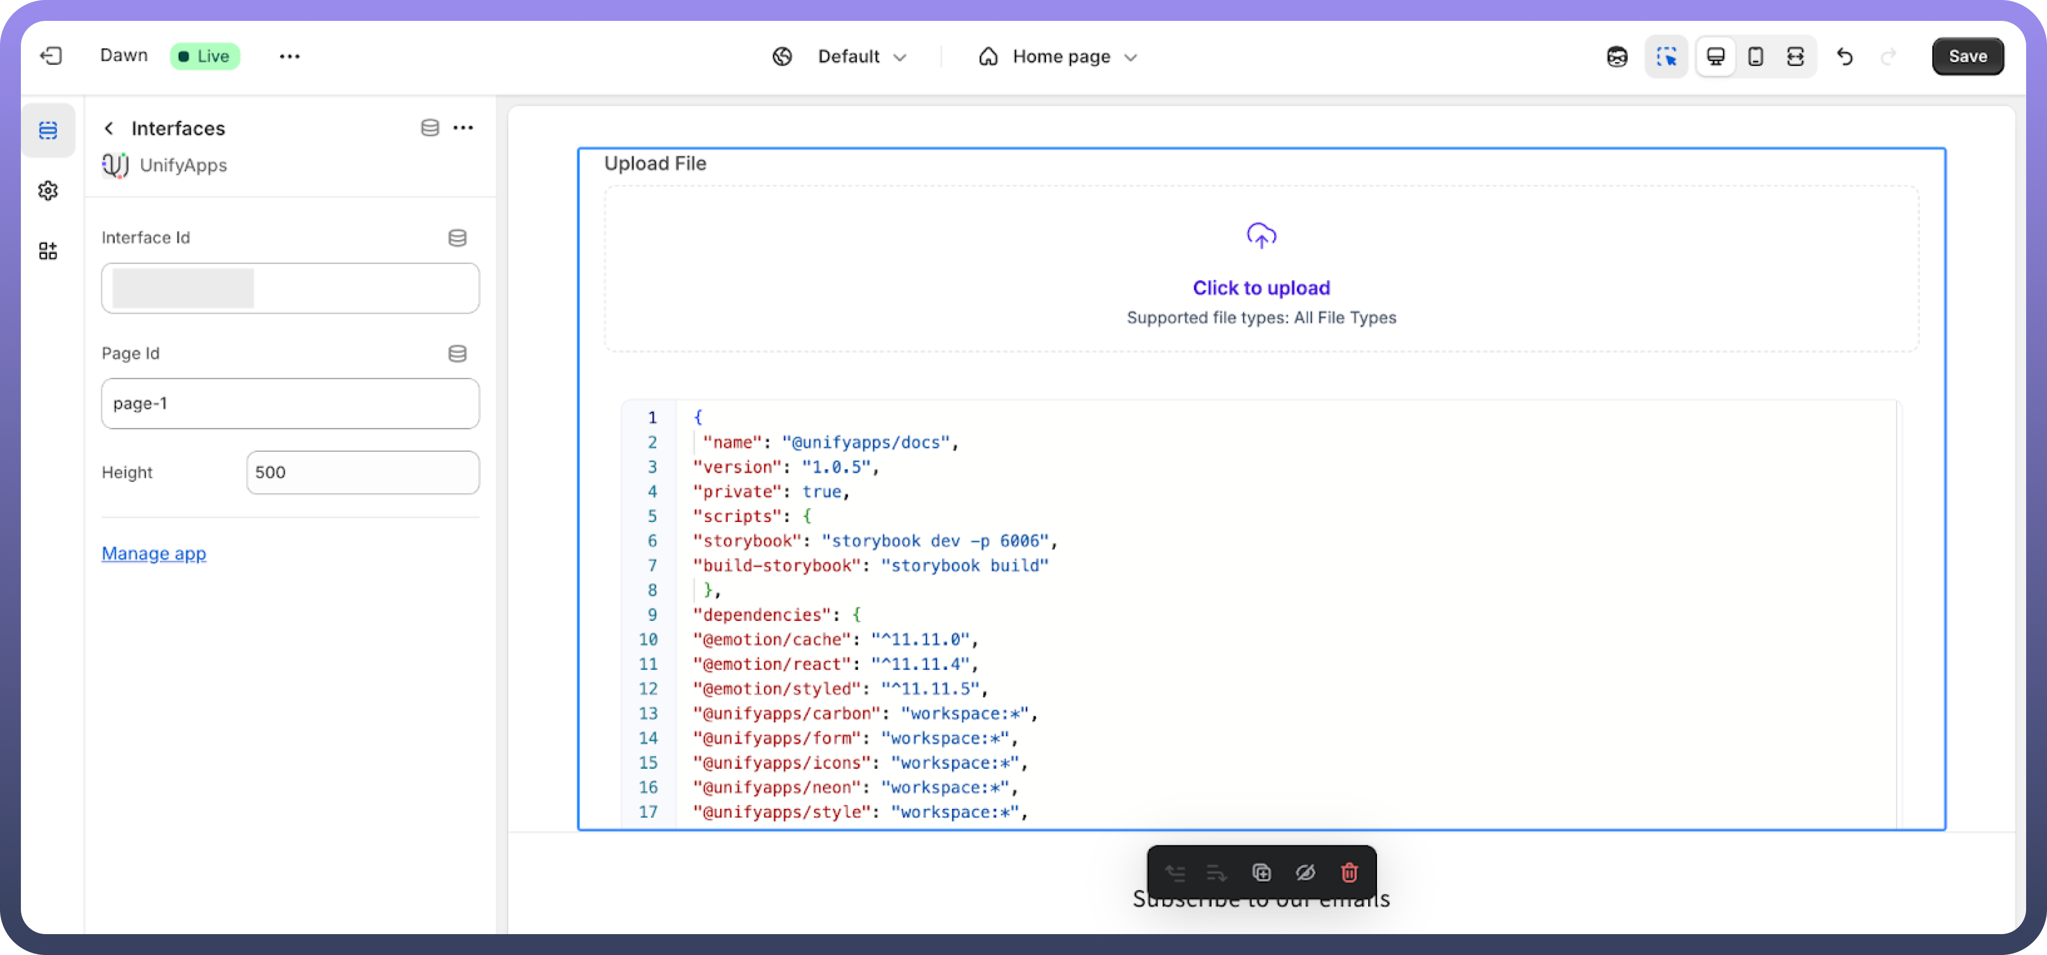
Task: Duplicate the block from floating toolbar
Action: tap(1261, 873)
